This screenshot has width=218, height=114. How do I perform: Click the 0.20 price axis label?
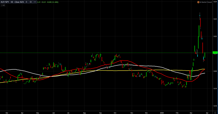pos(215,71)
